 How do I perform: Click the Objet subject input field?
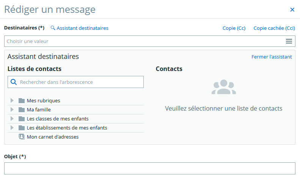click(150, 168)
